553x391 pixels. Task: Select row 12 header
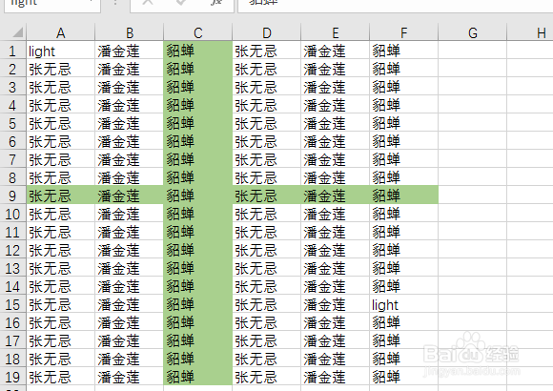click(13, 250)
